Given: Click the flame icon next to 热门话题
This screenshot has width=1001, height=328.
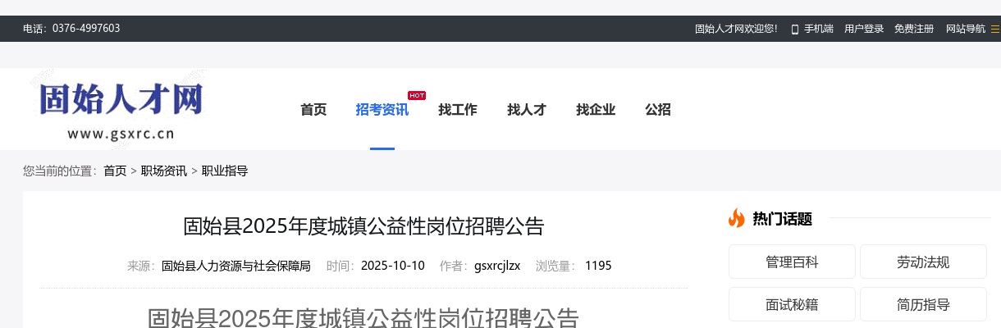Looking at the screenshot, I should coord(736,218).
